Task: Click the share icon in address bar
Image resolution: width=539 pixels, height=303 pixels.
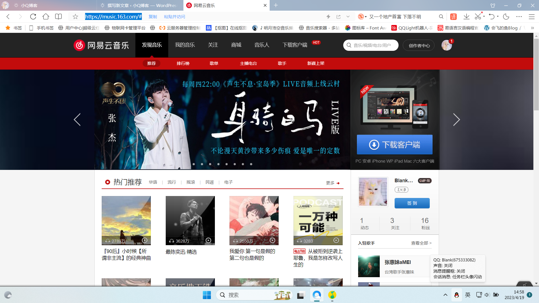Action: tap(338, 17)
